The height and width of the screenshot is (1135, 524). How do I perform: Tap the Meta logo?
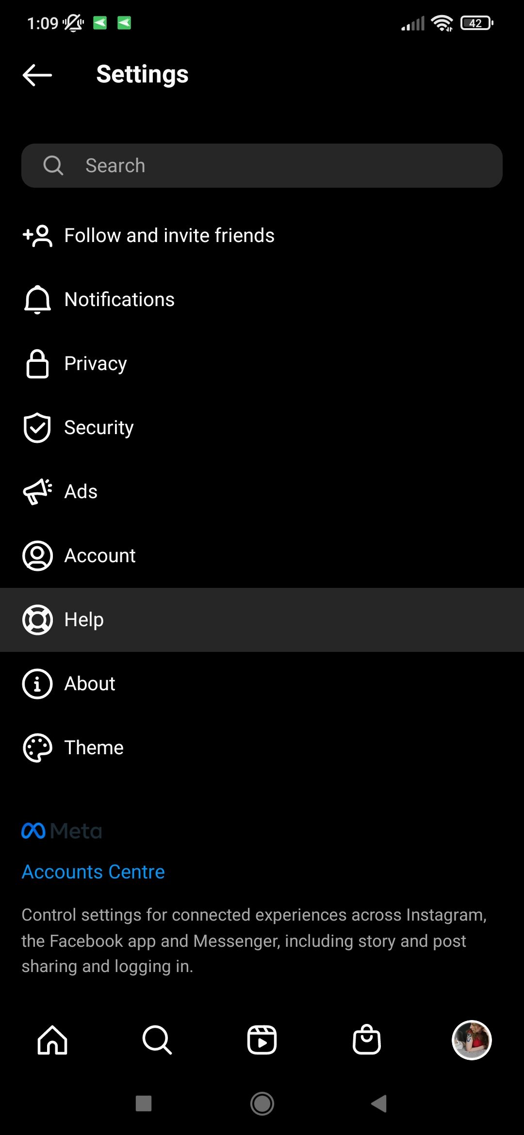tap(62, 831)
